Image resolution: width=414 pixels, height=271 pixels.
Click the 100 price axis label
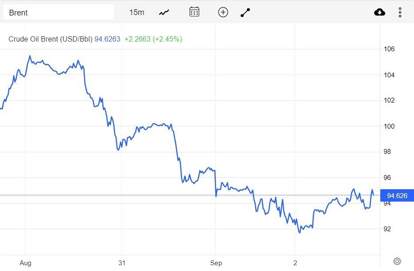[389, 126]
